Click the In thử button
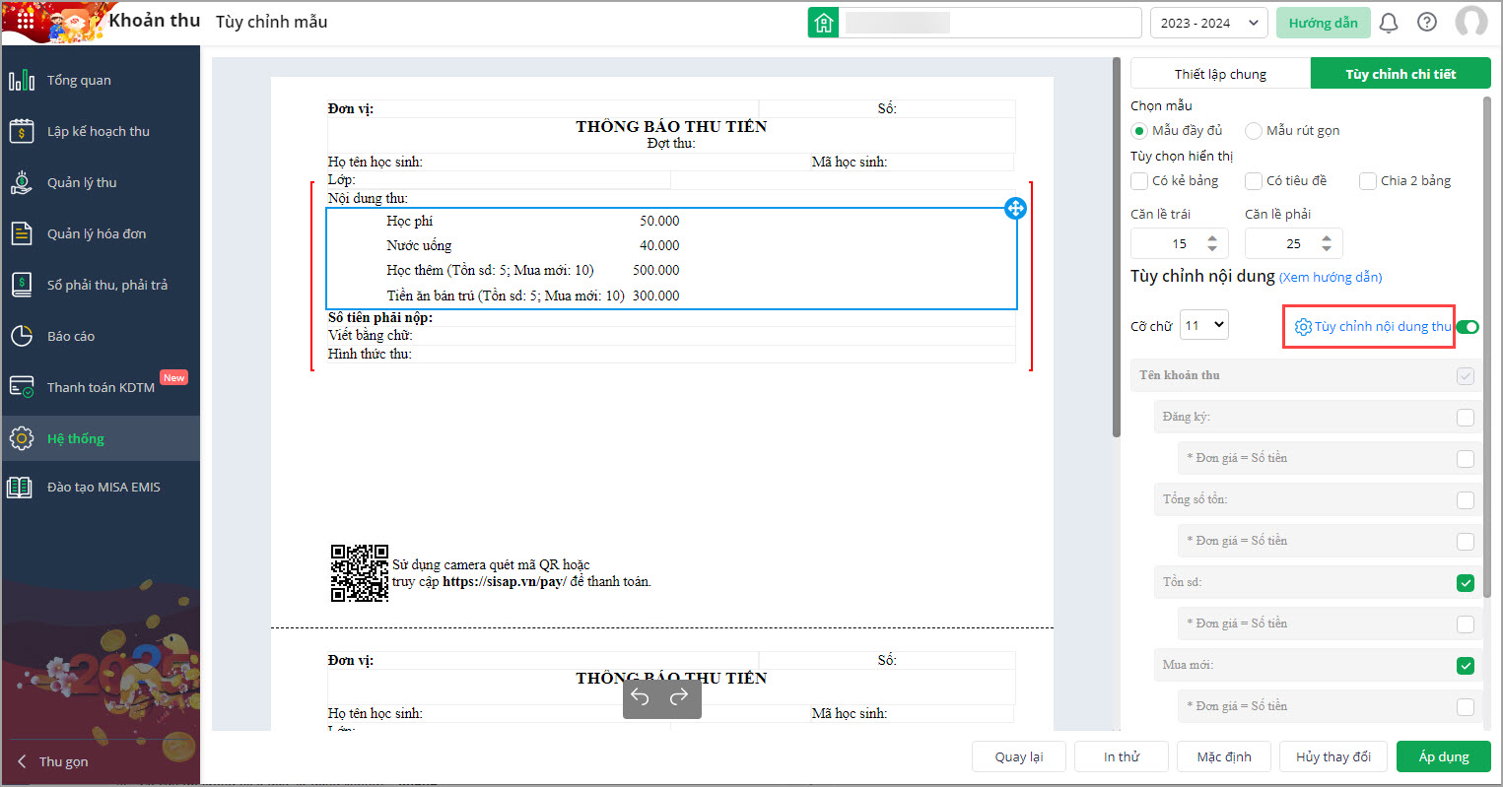 [x=1122, y=756]
